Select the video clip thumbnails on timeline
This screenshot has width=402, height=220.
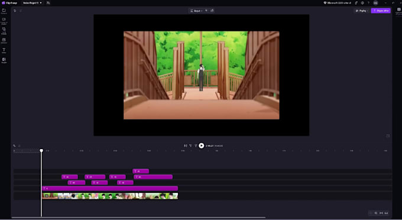tap(110, 196)
